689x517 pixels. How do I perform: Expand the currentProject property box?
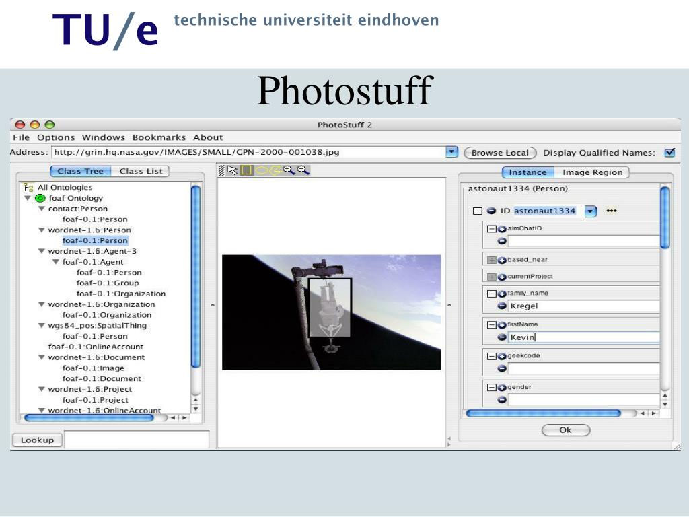(492, 277)
